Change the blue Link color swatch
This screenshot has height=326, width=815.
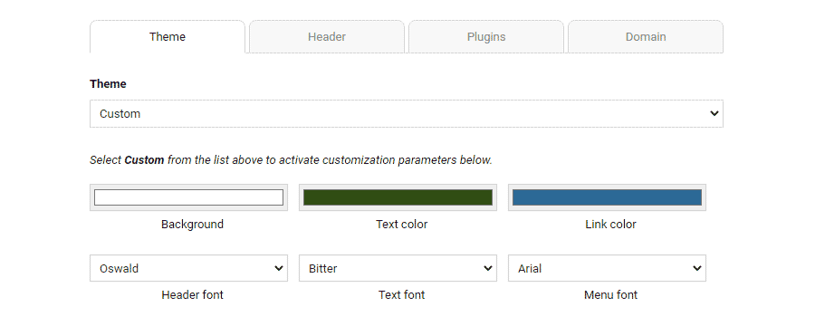[x=607, y=197]
